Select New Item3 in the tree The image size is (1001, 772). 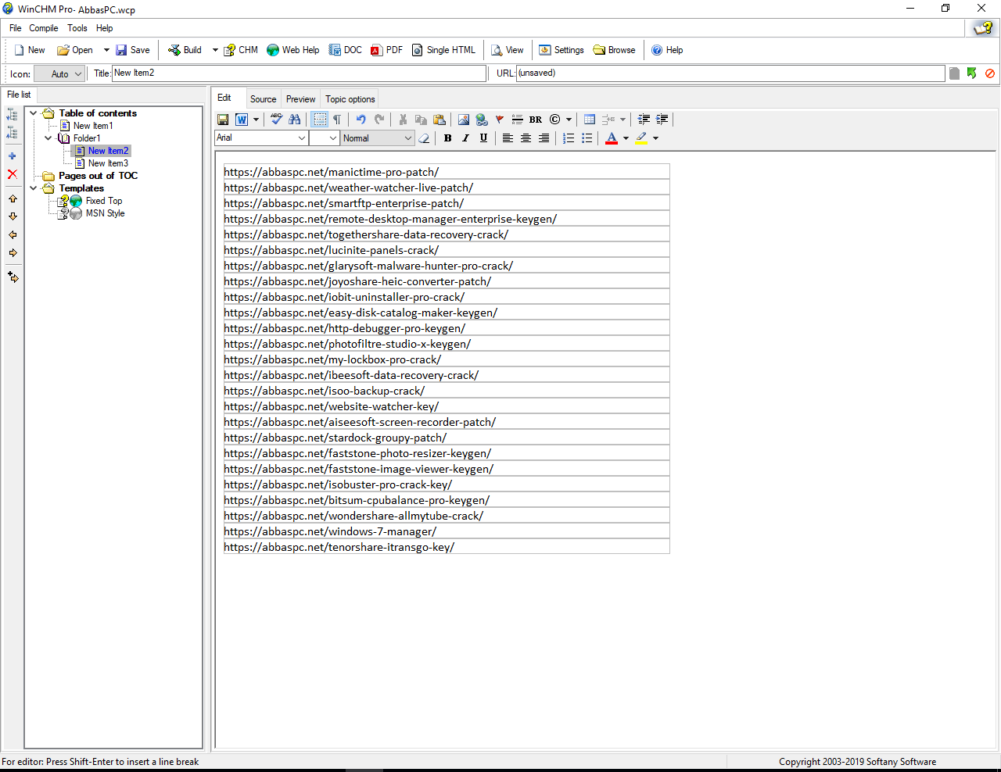coord(108,163)
